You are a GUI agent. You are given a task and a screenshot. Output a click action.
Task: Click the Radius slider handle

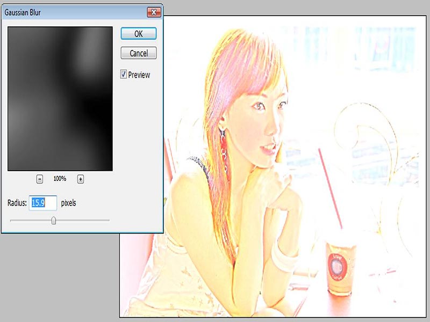point(54,220)
